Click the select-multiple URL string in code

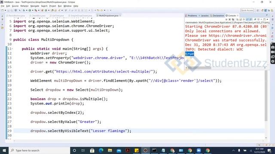(x=103, y=71)
